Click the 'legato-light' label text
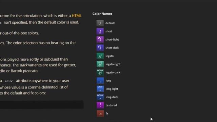 pyautogui.click(x=113, y=64)
